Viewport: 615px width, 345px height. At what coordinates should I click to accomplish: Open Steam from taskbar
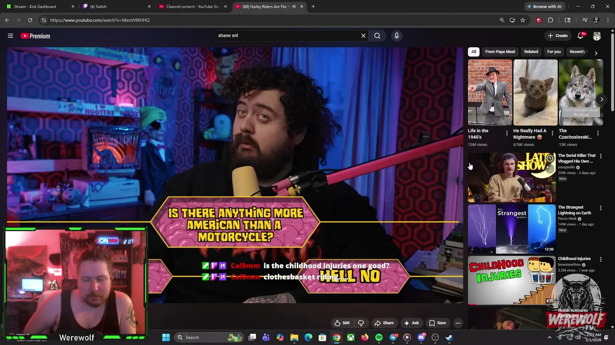pos(449,337)
